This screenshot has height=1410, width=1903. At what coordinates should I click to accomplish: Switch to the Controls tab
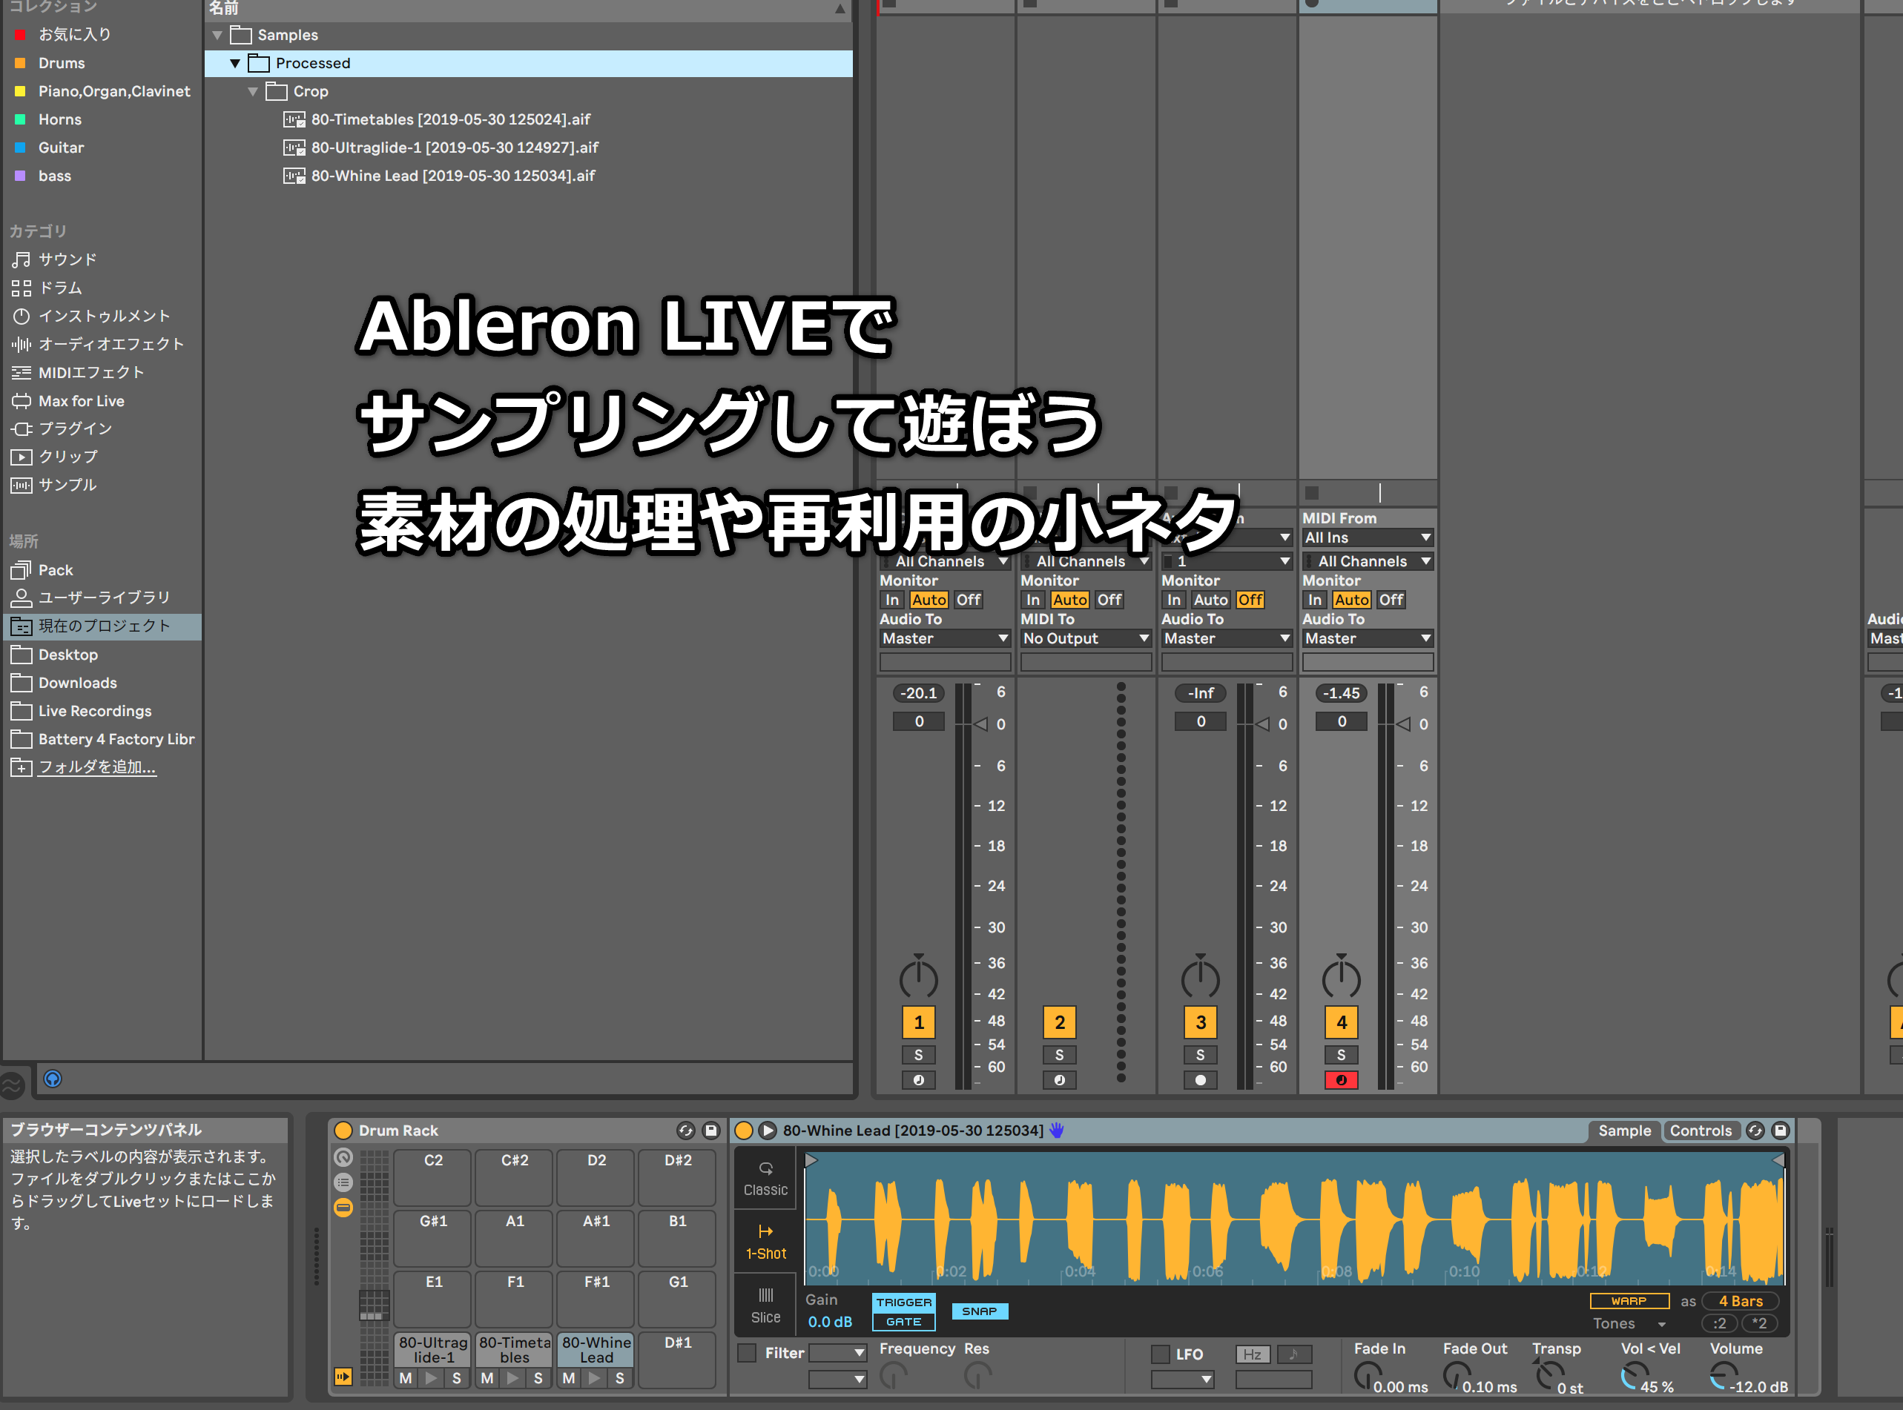click(x=1700, y=1130)
